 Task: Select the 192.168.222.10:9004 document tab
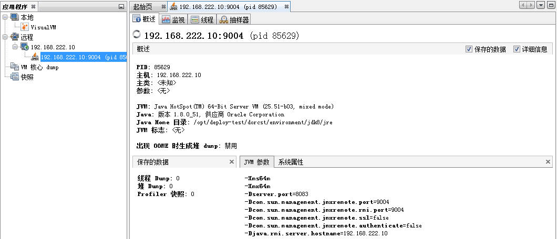pyautogui.click(x=228, y=7)
